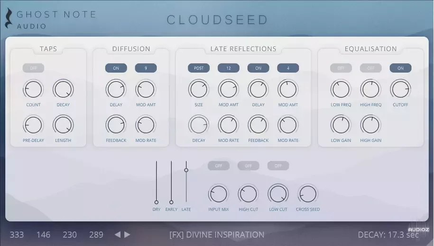This screenshot has height=246, width=434.
Task: Click the MOD RATE knob right of FEEDBACK
Action: [288, 125]
